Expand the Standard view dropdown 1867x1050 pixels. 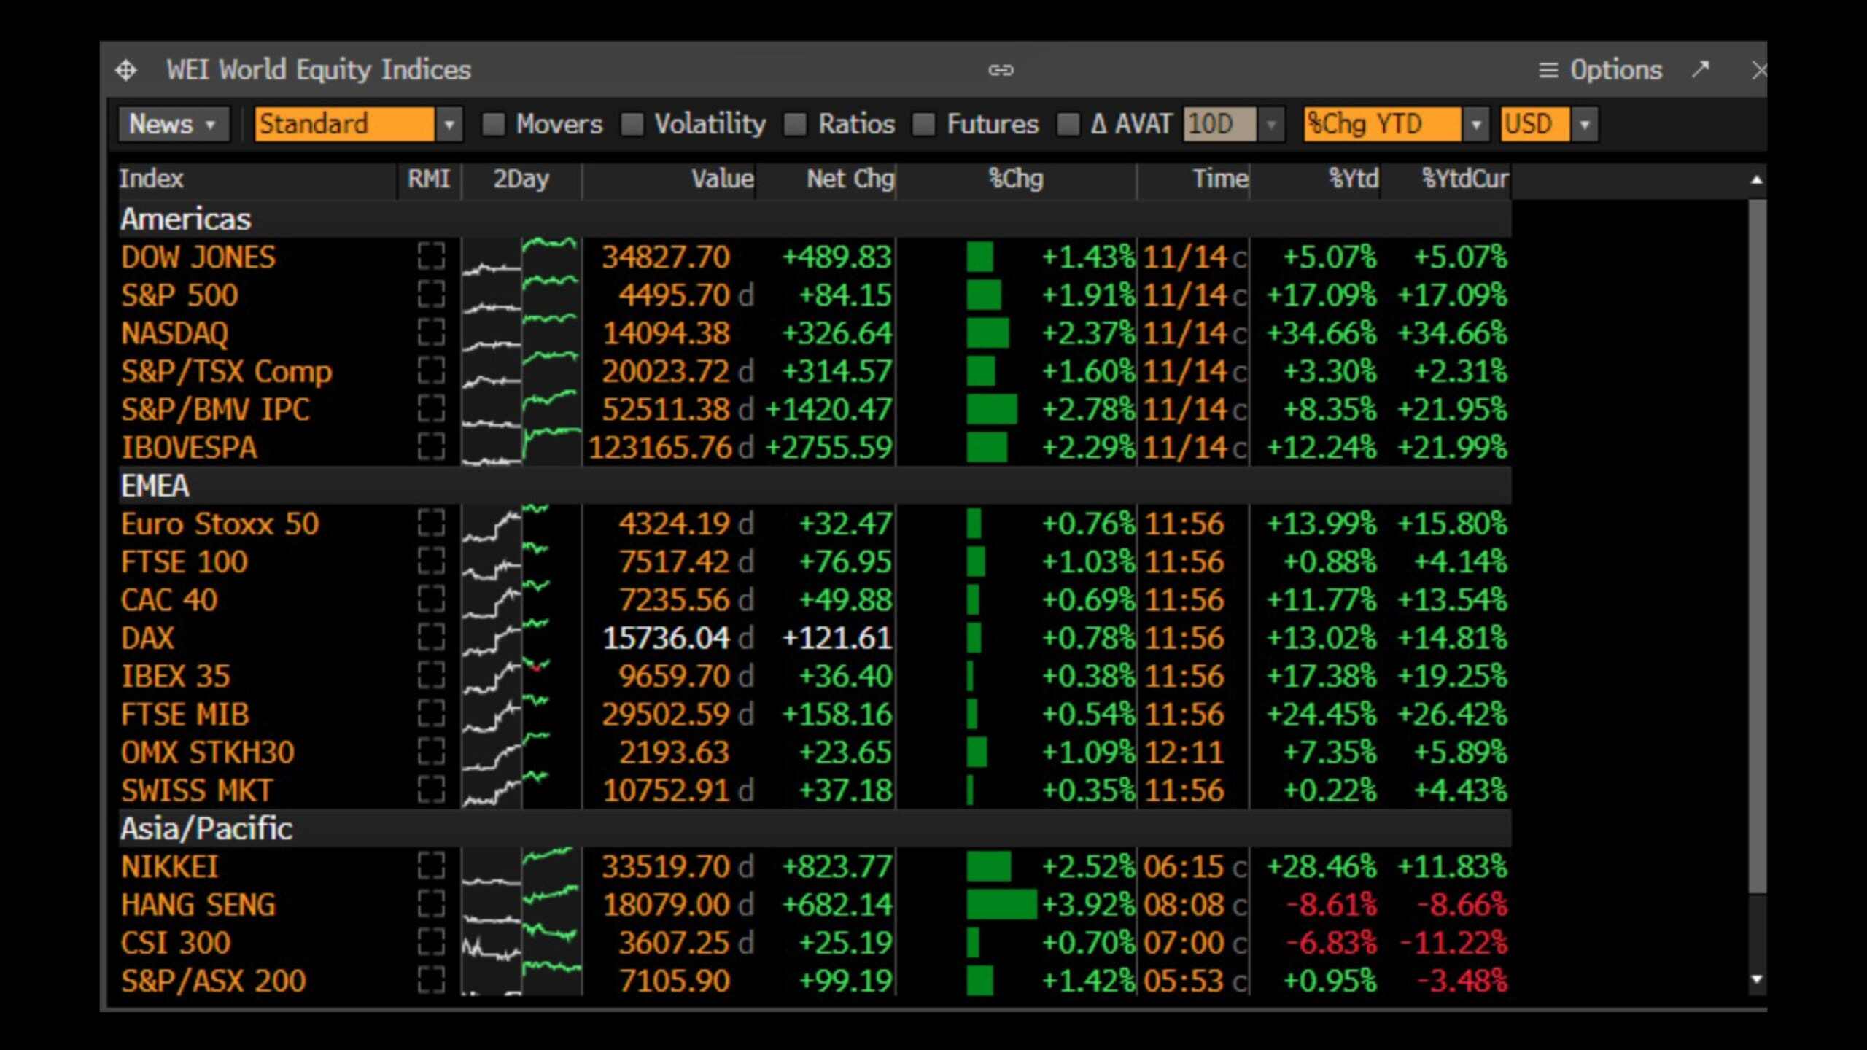click(449, 124)
